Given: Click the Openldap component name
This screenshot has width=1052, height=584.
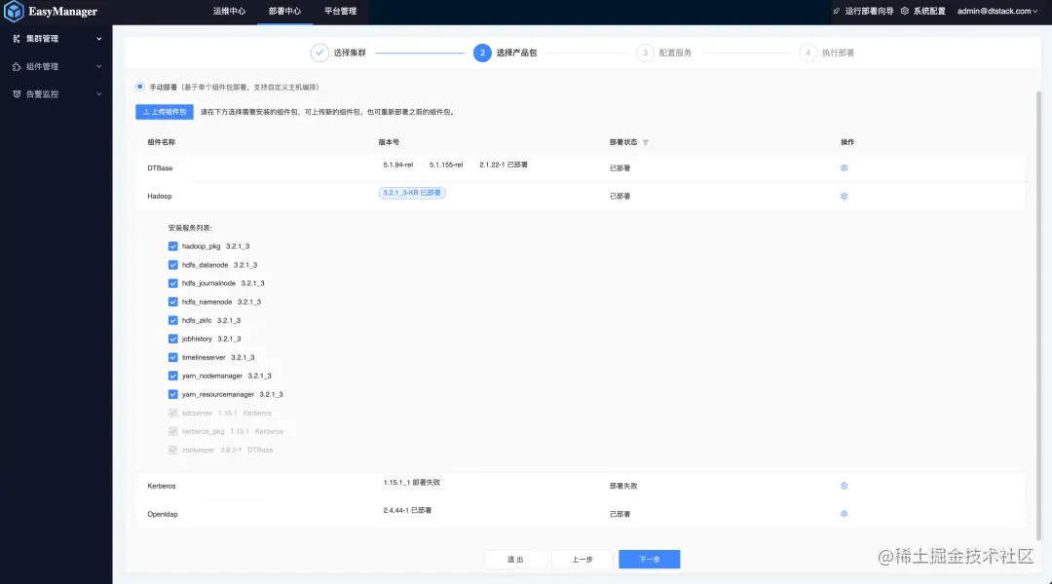Looking at the screenshot, I should [163, 514].
